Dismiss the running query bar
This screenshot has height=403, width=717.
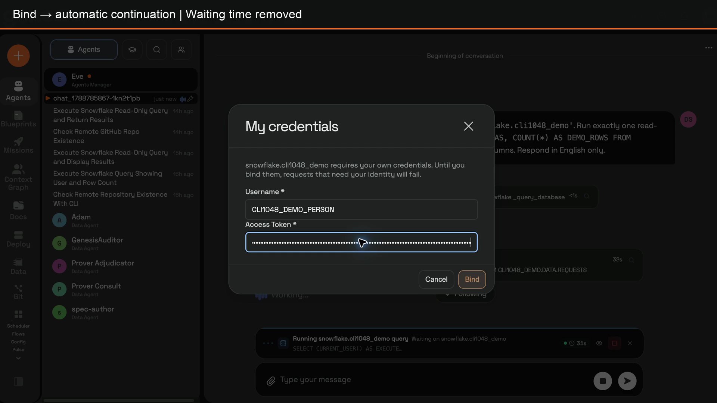click(630, 343)
